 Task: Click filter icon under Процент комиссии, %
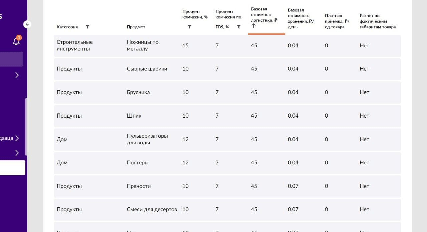point(189,27)
